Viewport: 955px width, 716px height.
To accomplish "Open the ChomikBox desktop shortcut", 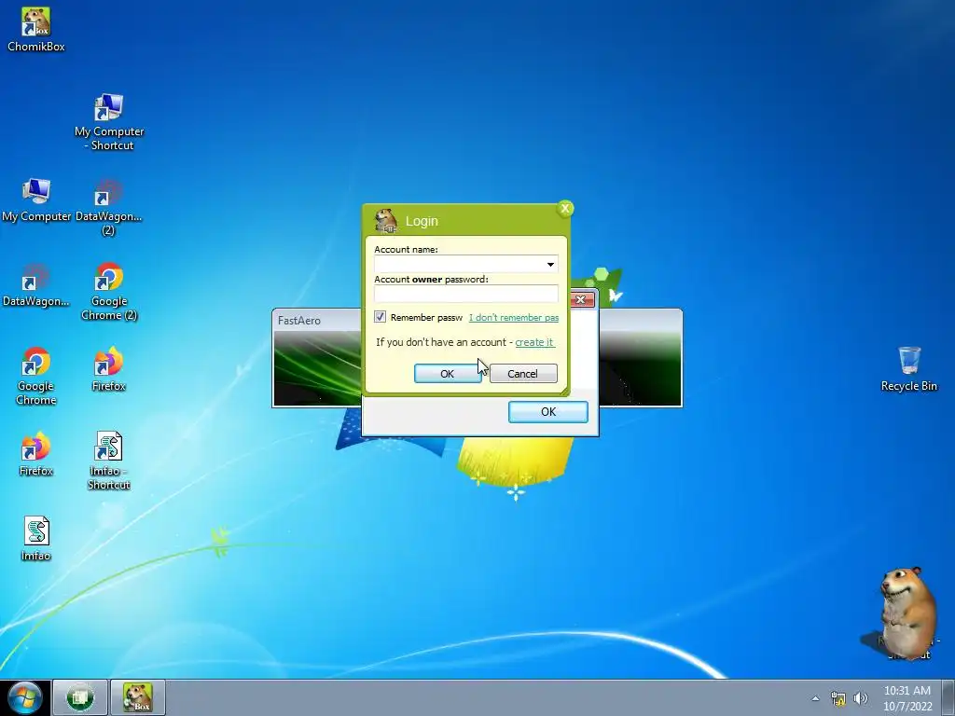I will tap(35, 29).
